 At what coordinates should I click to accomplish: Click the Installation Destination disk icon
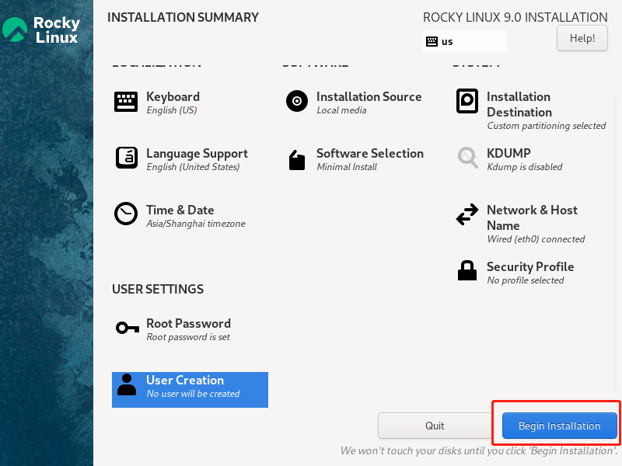(467, 101)
